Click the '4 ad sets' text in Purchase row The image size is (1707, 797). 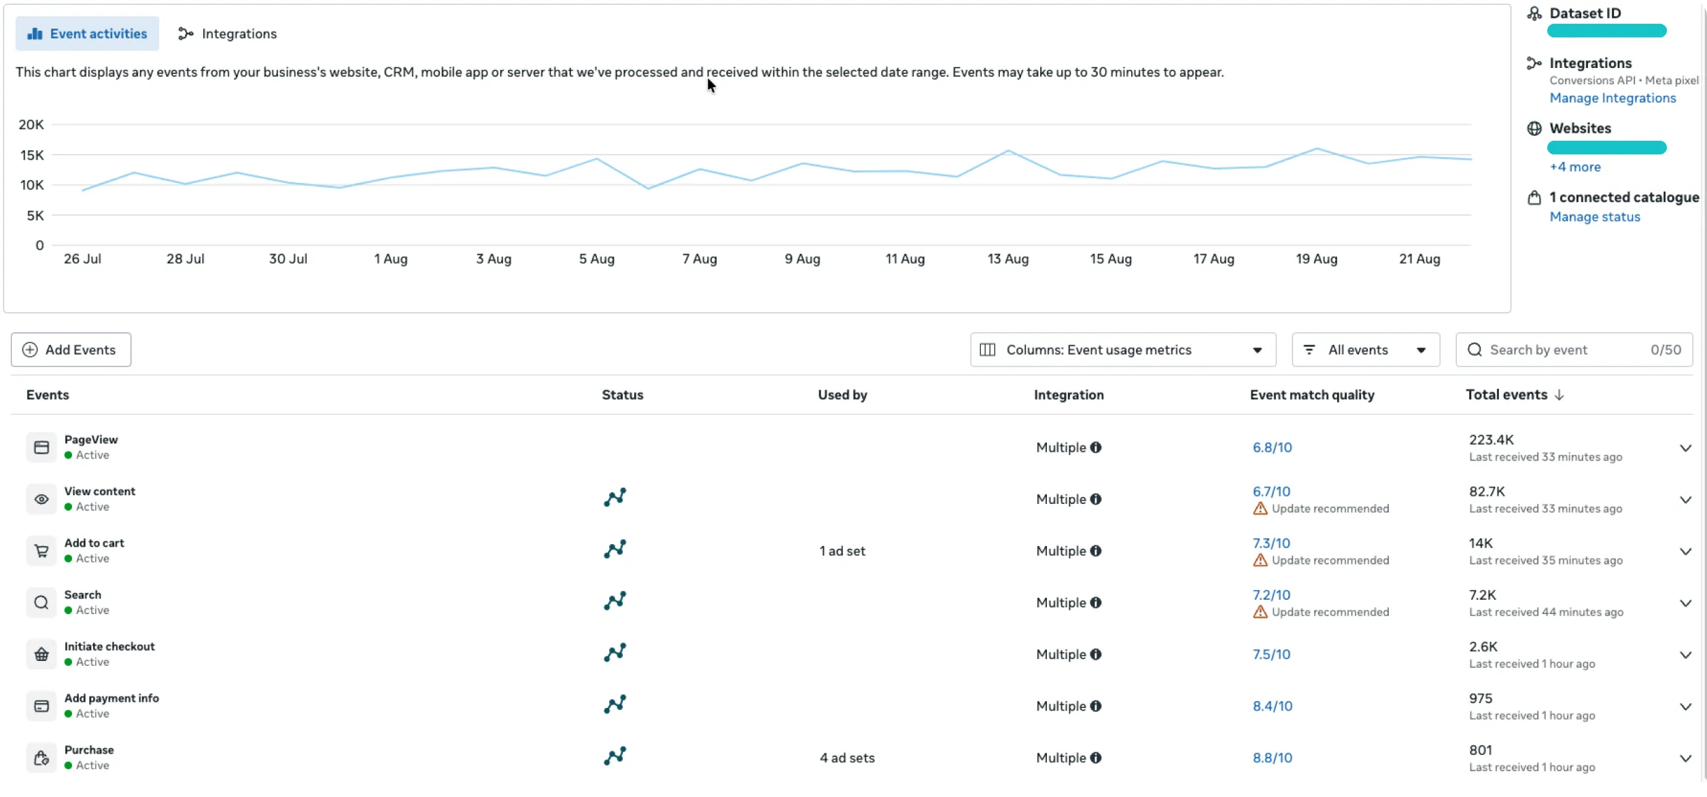click(x=847, y=758)
